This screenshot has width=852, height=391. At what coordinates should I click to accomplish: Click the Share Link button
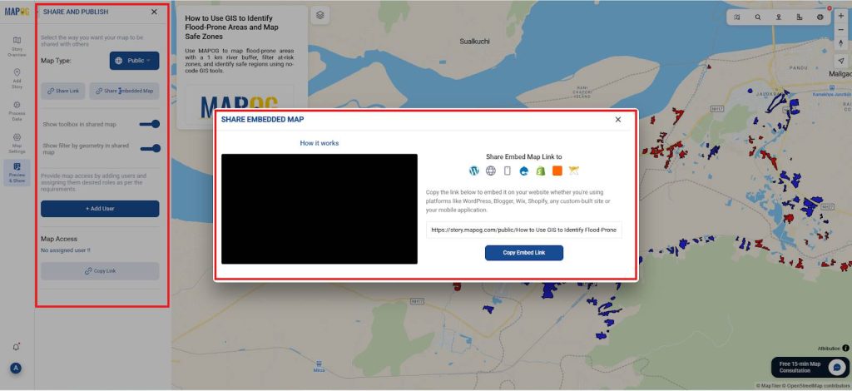coord(63,92)
